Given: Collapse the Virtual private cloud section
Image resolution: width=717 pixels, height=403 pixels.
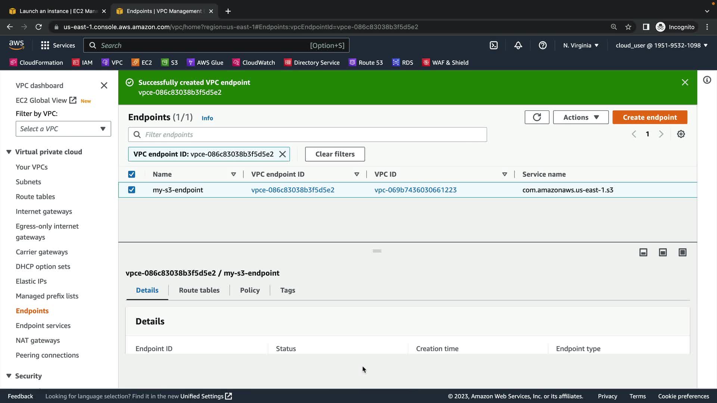Looking at the screenshot, I should [9, 152].
